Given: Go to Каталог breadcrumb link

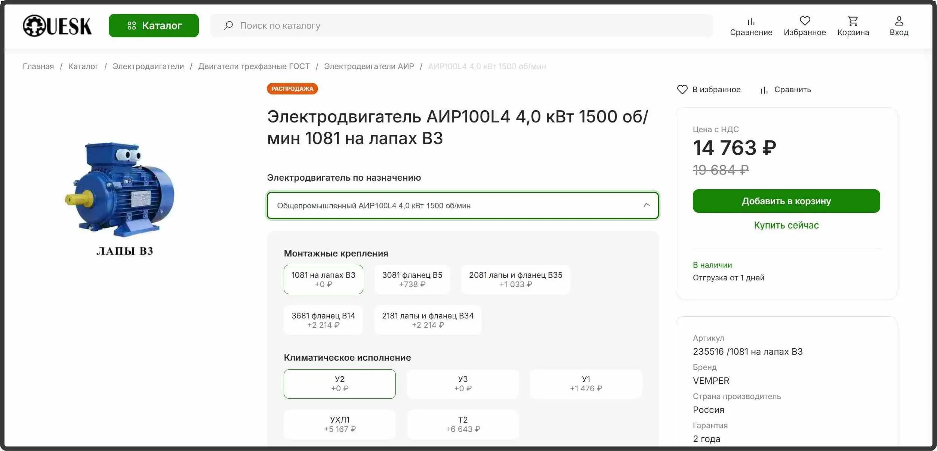Looking at the screenshot, I should (83, 66).
